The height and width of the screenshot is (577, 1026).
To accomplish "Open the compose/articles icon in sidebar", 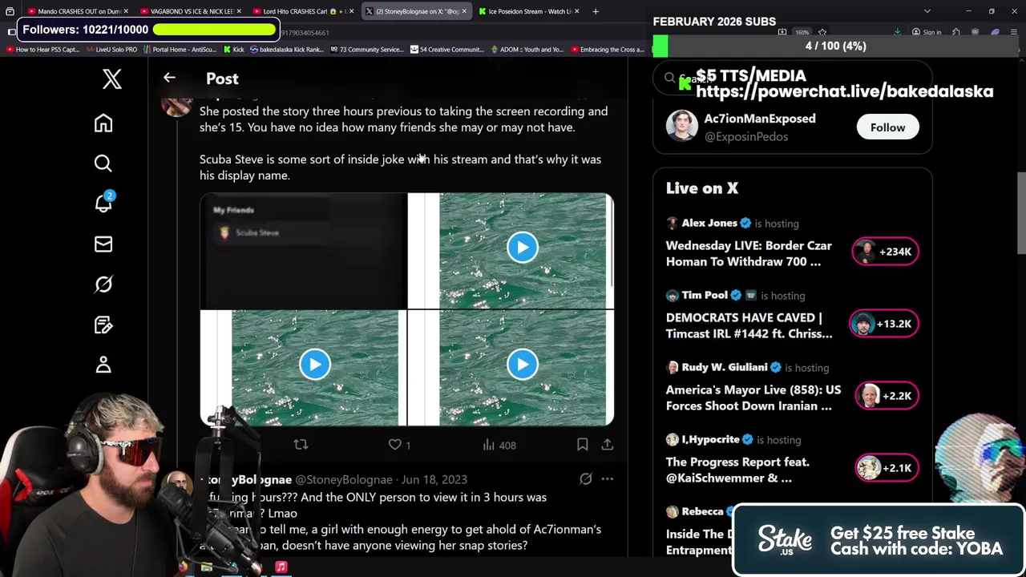I will (103, 325).
